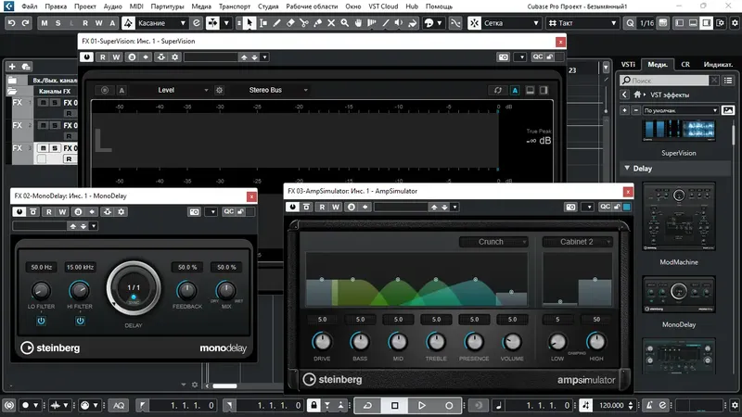This screenshot has width=742, height=417.
Task: Open the По умолчан. sort dropdown
Action: [681, 110]
